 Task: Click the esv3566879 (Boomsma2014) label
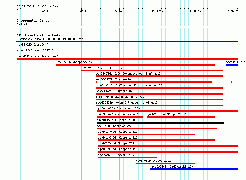pyautogui.click(x=116, y=79)
